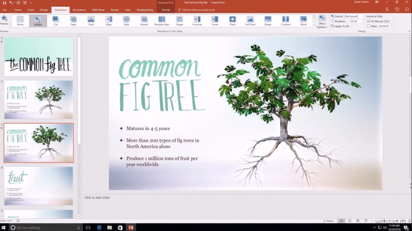Pick the Shape transition
412x231 pixels.
click(x=179, y=21)
